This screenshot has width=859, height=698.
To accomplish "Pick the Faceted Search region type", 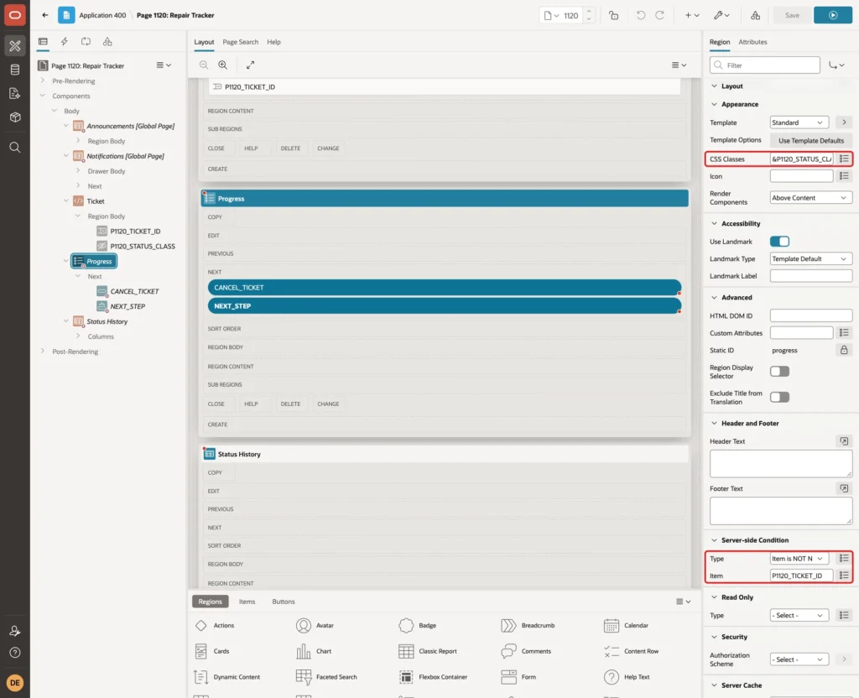I will 326,677.
